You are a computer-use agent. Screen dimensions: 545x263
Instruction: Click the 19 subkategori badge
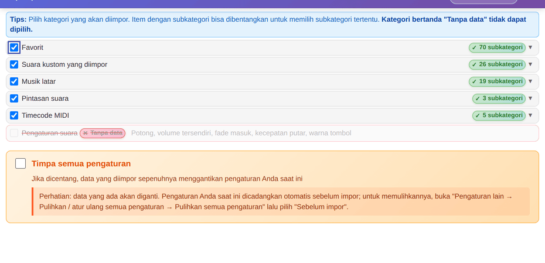(x=497, y=81)
